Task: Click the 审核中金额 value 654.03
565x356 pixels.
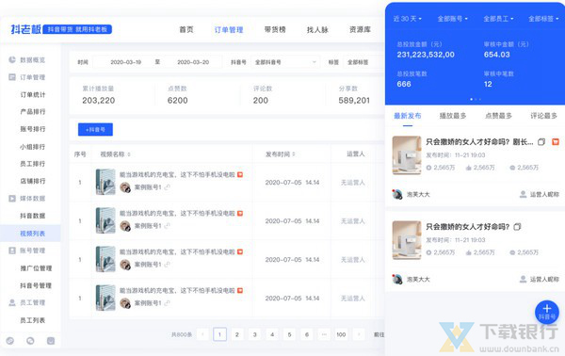Action: [496, 55]
